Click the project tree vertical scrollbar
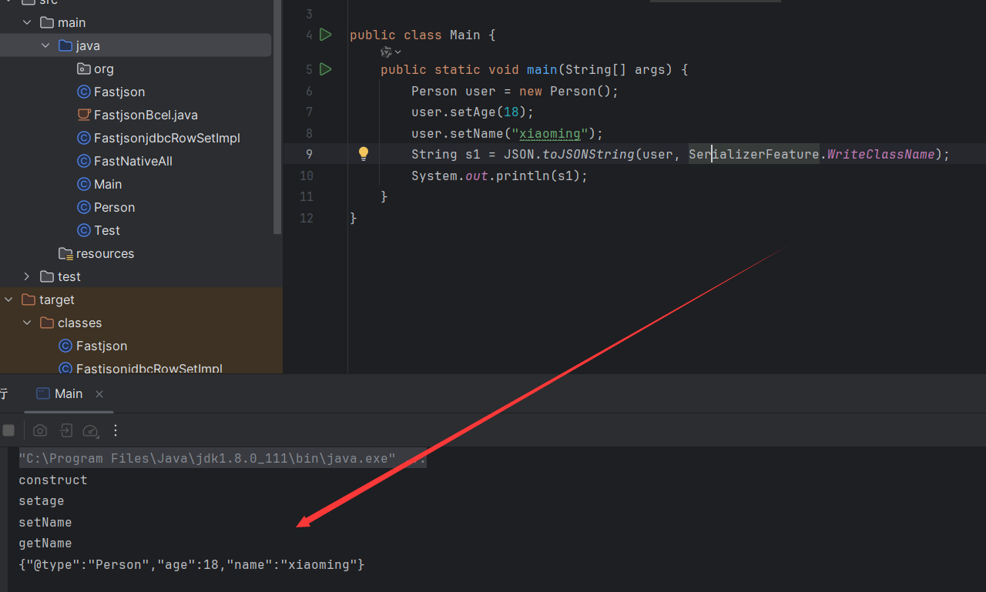 (277, 115)
